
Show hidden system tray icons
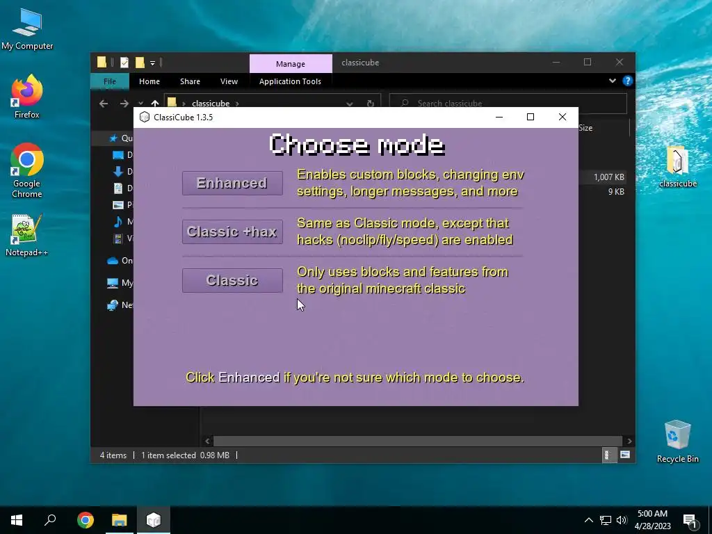point(588,520)
